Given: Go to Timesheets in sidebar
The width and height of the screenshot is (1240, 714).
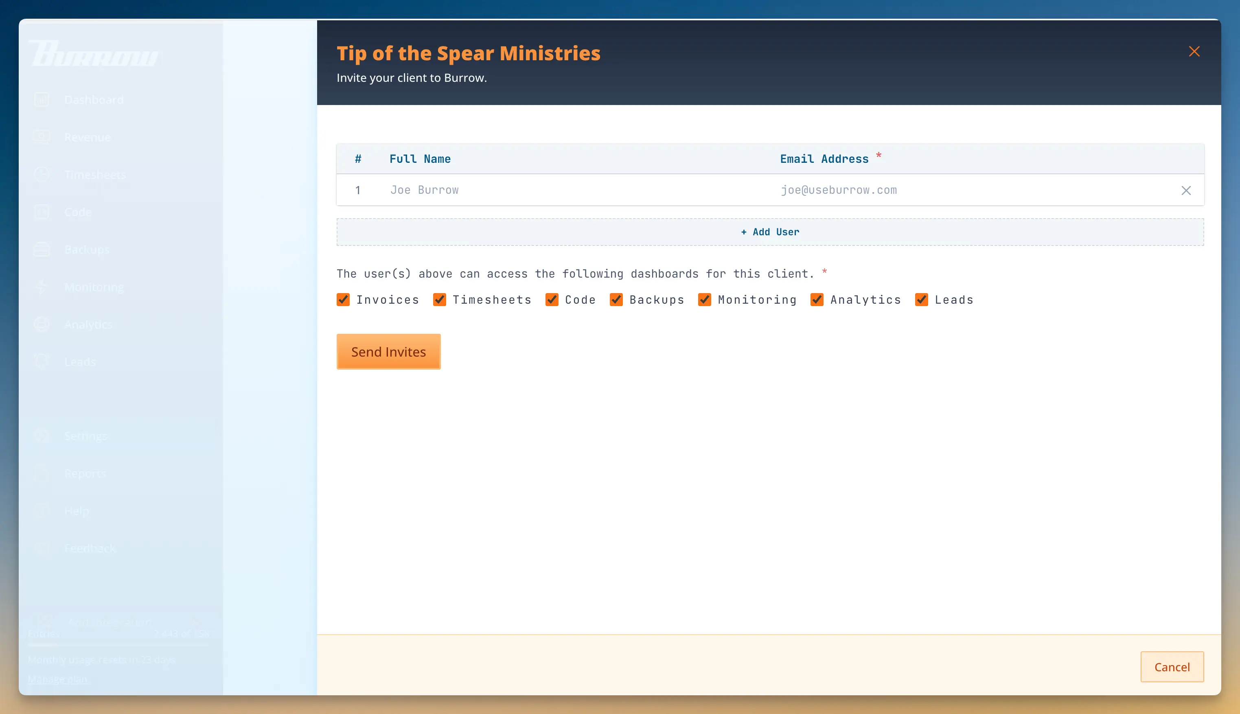Looking at the screenshot, I should (x=95, y=175).
